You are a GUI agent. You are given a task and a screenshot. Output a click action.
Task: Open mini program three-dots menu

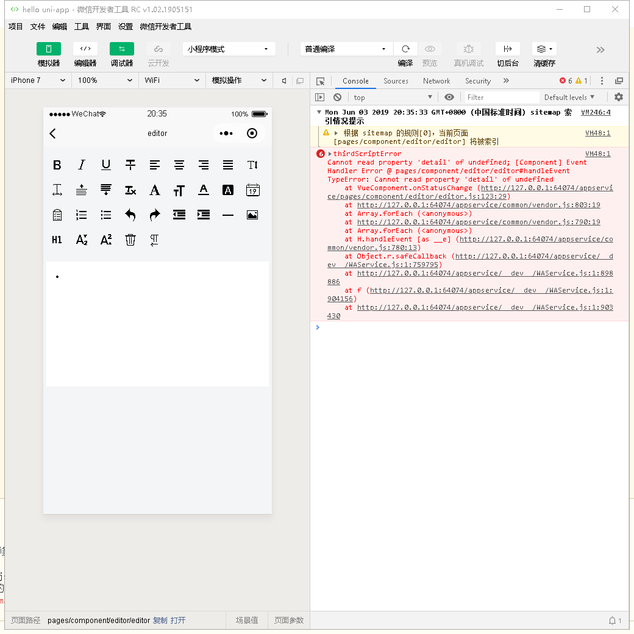pyautogui.click(x=226, y=134)
